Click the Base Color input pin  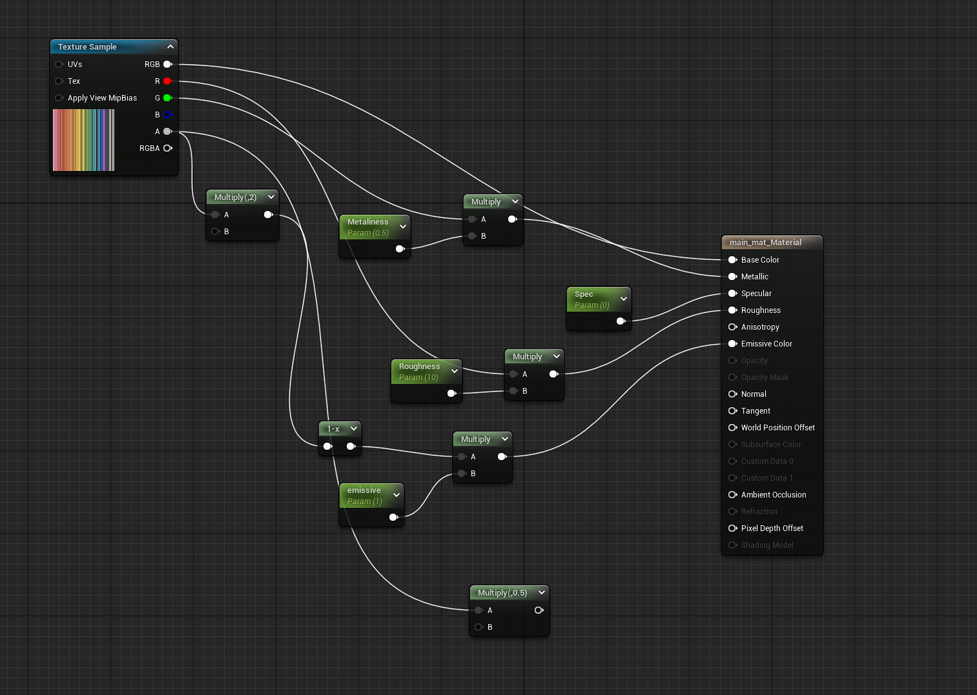[x=733, y=260]
